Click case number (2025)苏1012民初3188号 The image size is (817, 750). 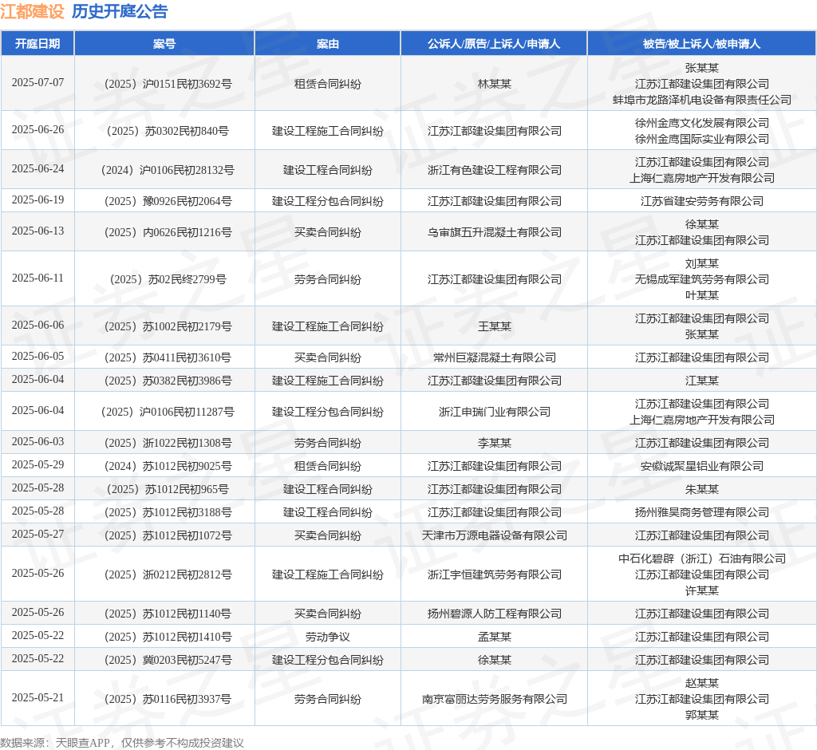point(168,512)
